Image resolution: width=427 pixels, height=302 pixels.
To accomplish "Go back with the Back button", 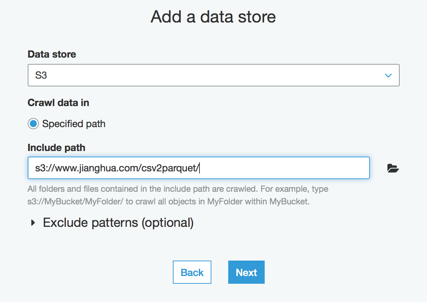I will [x=192, y=272].
